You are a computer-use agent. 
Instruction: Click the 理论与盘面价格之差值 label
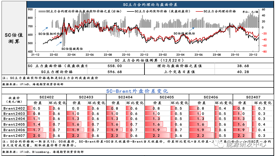[180, 66]
